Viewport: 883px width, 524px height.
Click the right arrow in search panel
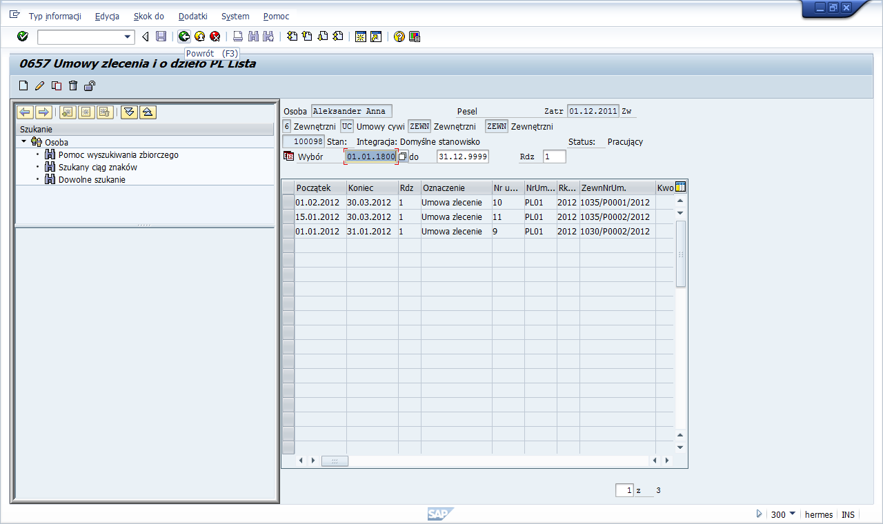[x=43, y=112]
